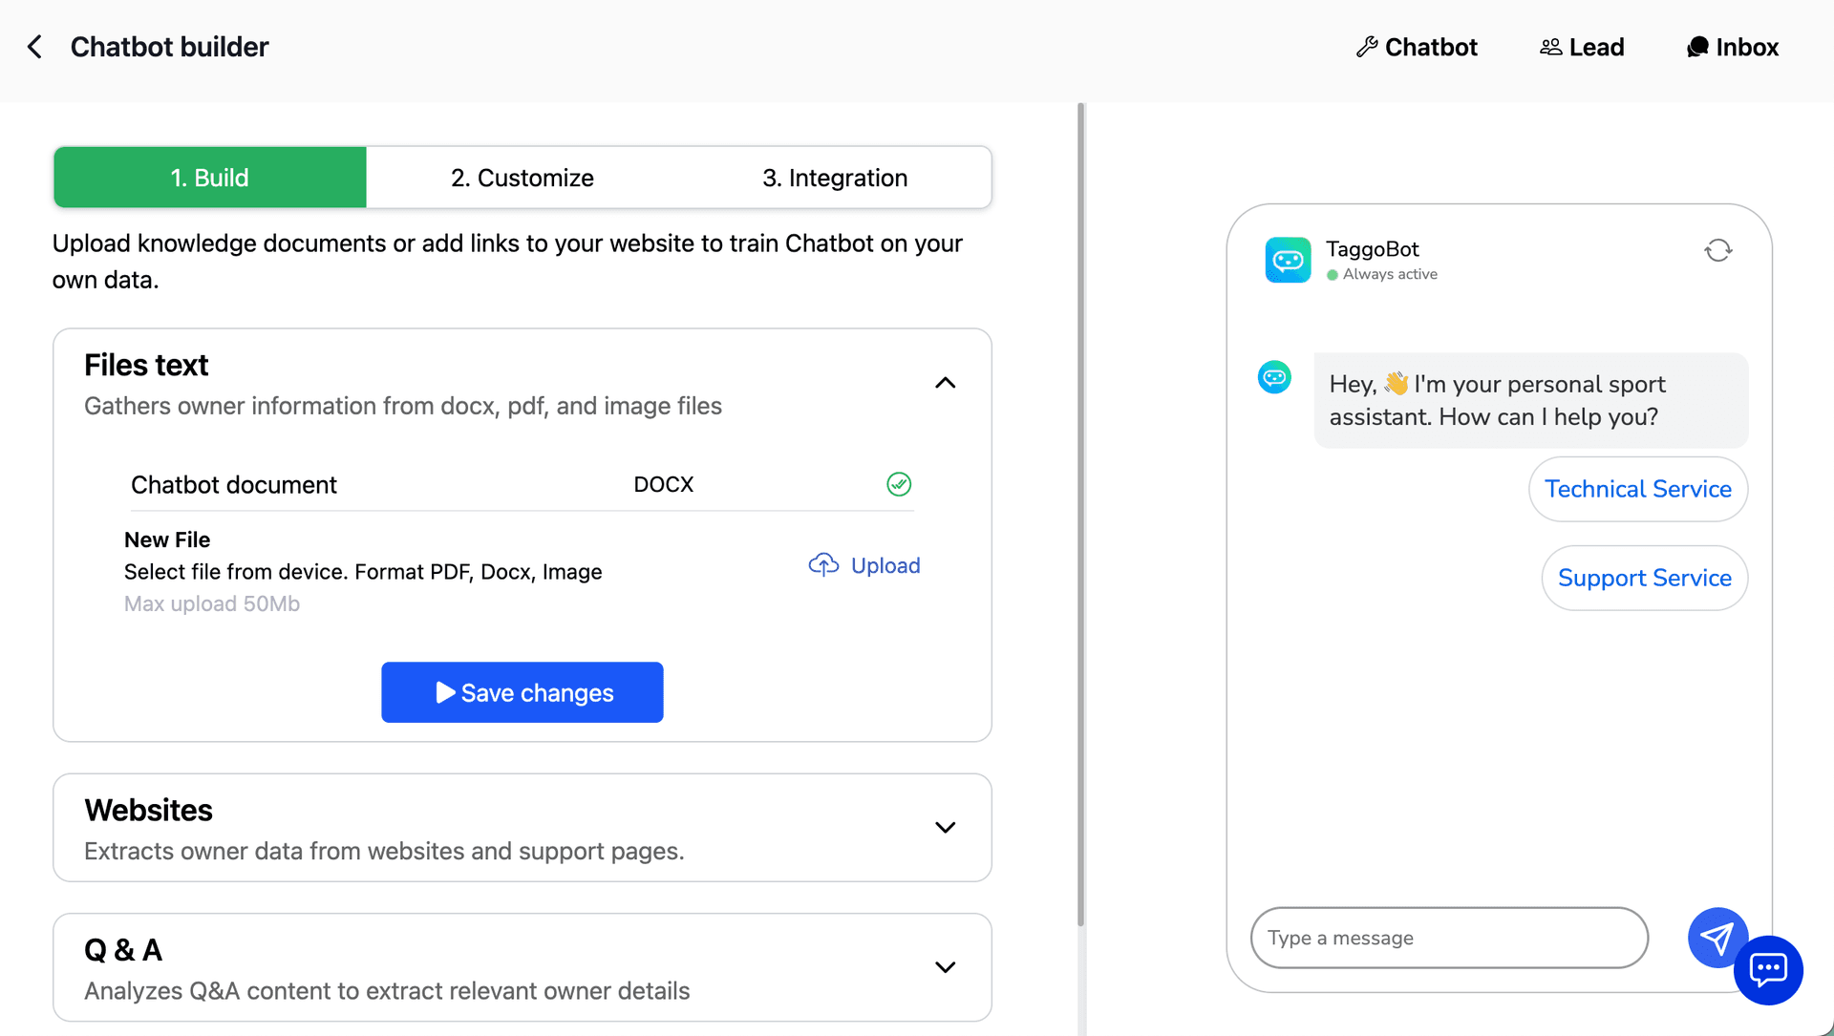Screen dimensions: 1834x1036
Task: Click the send message paper plane icon
Action: tap(1717, 938)
